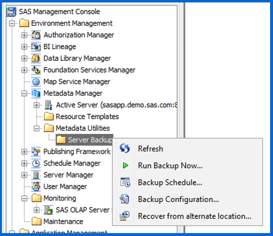Click the Map Service Manager globe icon
The image size is (273, 236).
36,82
